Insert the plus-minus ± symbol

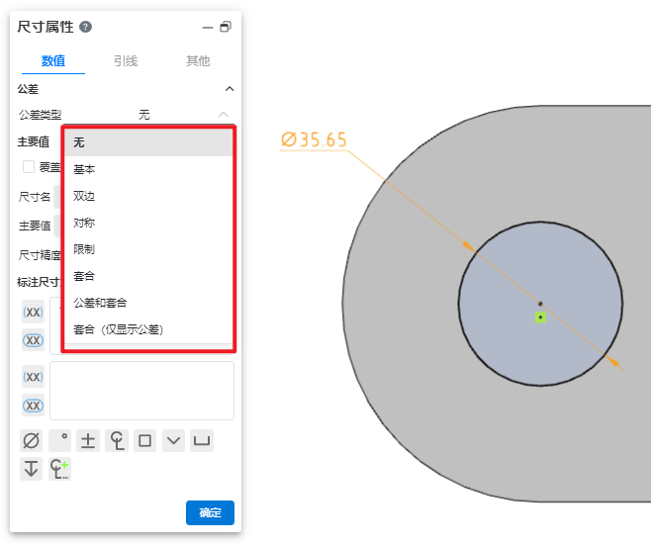click(x=88, y=441)
